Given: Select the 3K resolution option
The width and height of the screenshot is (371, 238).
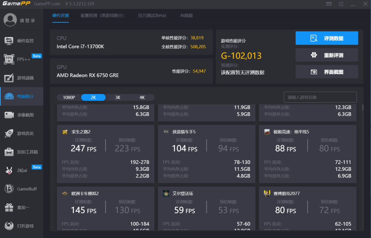Looking at the screenshot, I should tap(117, 97).
